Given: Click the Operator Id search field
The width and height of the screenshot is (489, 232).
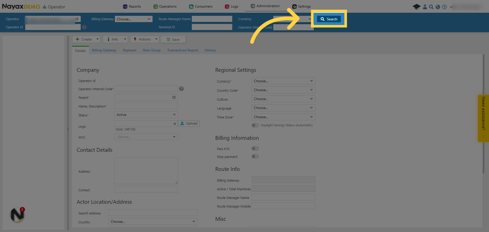Looking at the screenshot, I should tap(53, 27).
